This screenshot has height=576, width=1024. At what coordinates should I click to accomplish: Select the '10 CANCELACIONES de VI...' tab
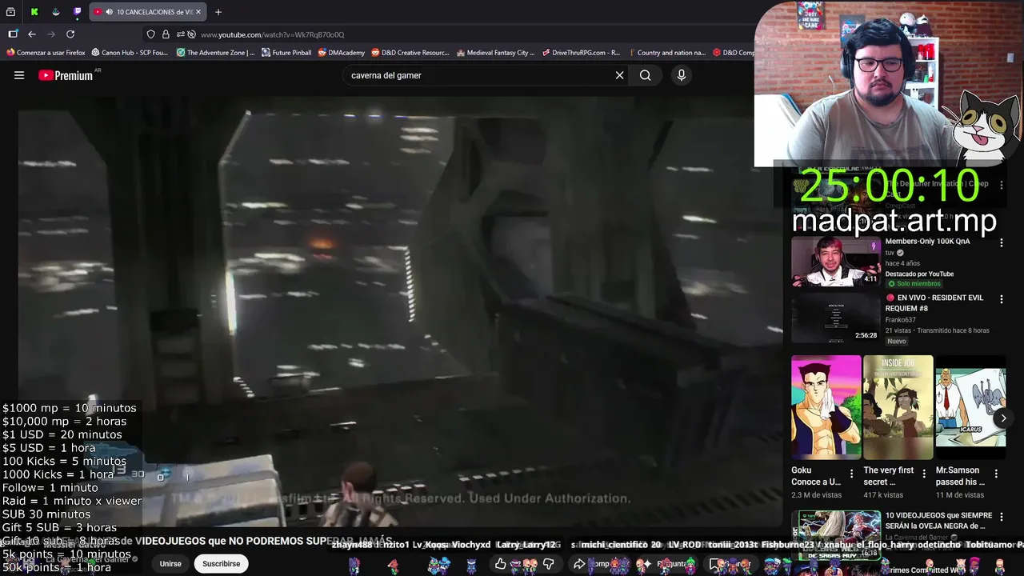click(146, 12)
